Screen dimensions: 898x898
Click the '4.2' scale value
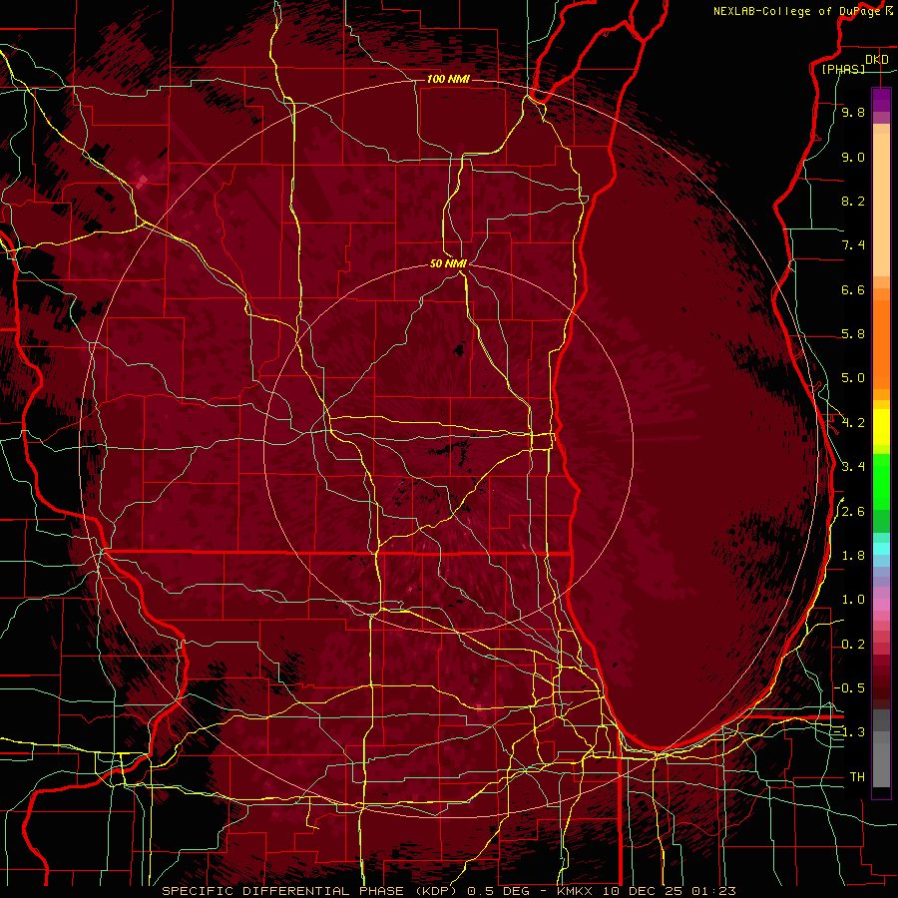tap(853, 423)
